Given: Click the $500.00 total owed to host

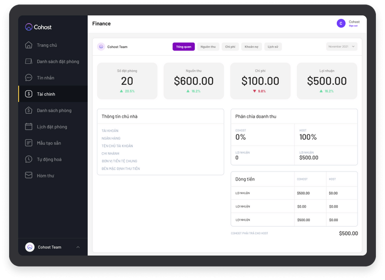Looking at the screenshot, I should pos(348,233).
